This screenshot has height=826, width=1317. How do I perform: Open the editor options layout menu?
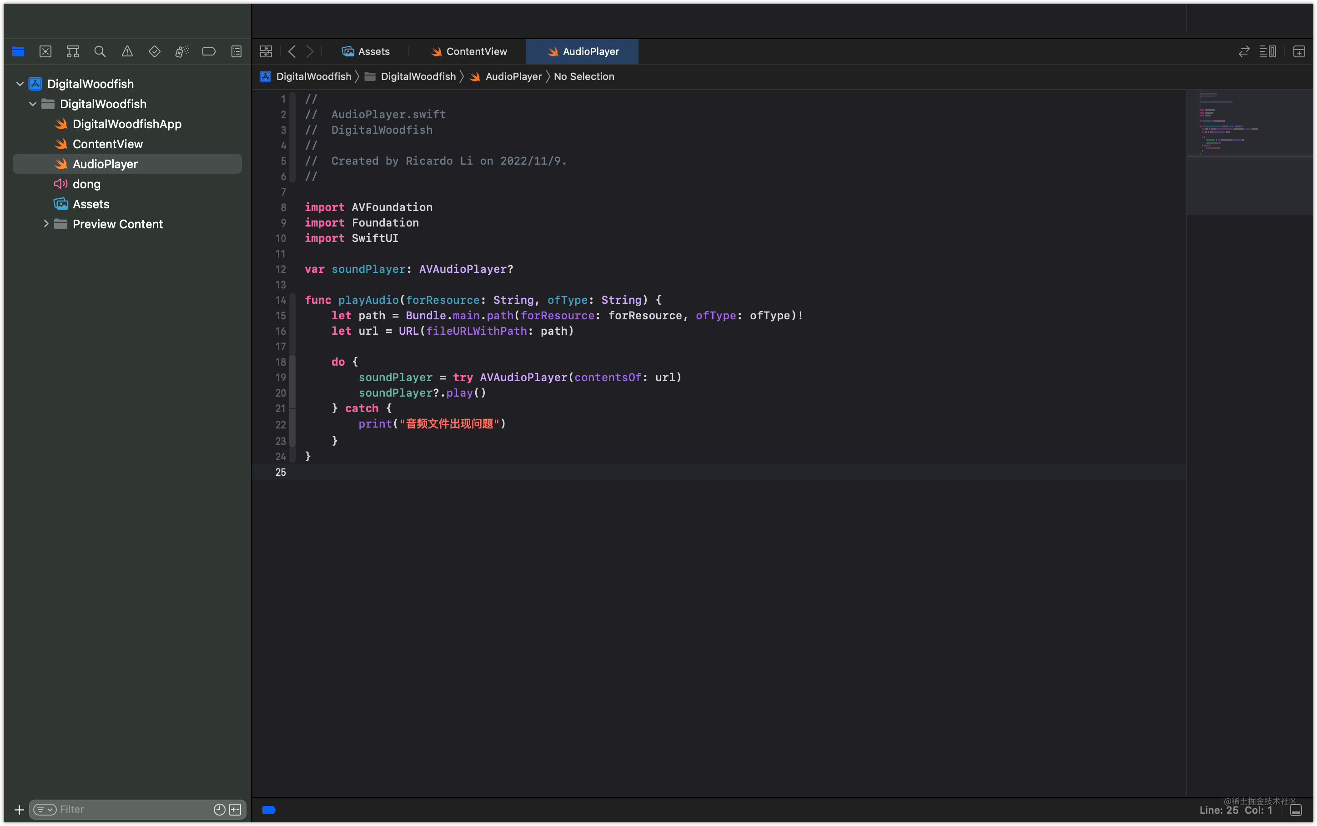pyautogui.click(x=1268, y=51)
